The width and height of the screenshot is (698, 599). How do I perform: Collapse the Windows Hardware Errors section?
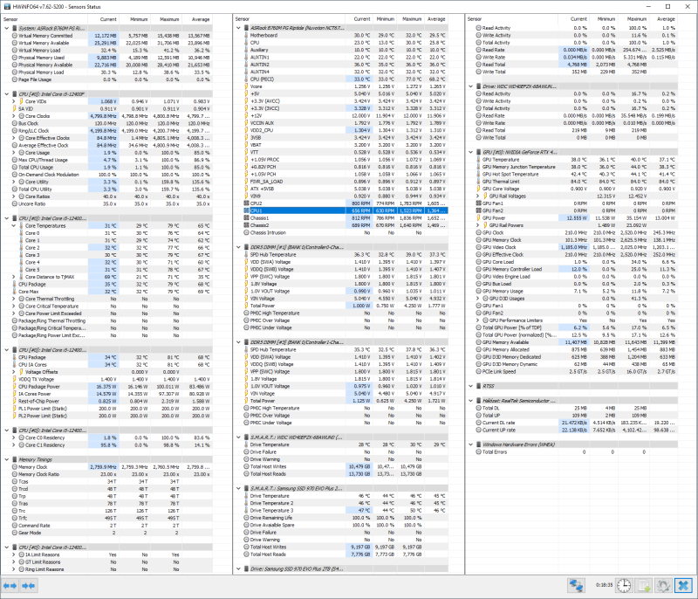click(x=471, y=444)
